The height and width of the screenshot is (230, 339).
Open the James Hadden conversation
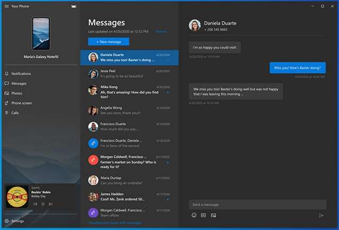pyautogui.click(x=129, y=197)
